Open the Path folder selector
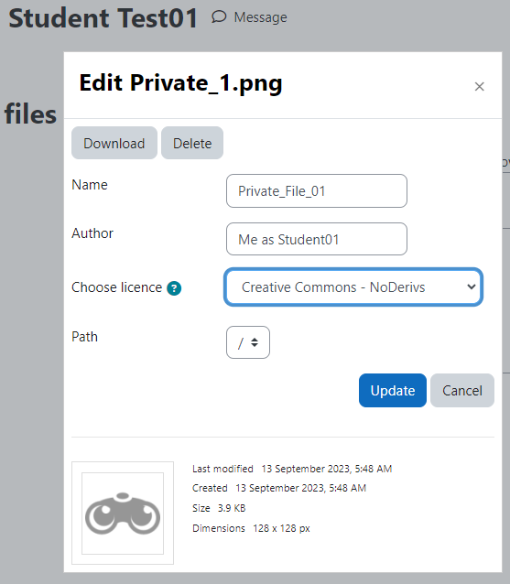The image size is (510, 584). click(248, 342)
